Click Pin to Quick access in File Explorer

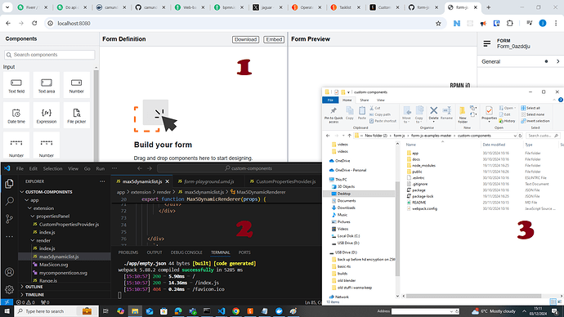pyautogui.click(x=333, y=115)
